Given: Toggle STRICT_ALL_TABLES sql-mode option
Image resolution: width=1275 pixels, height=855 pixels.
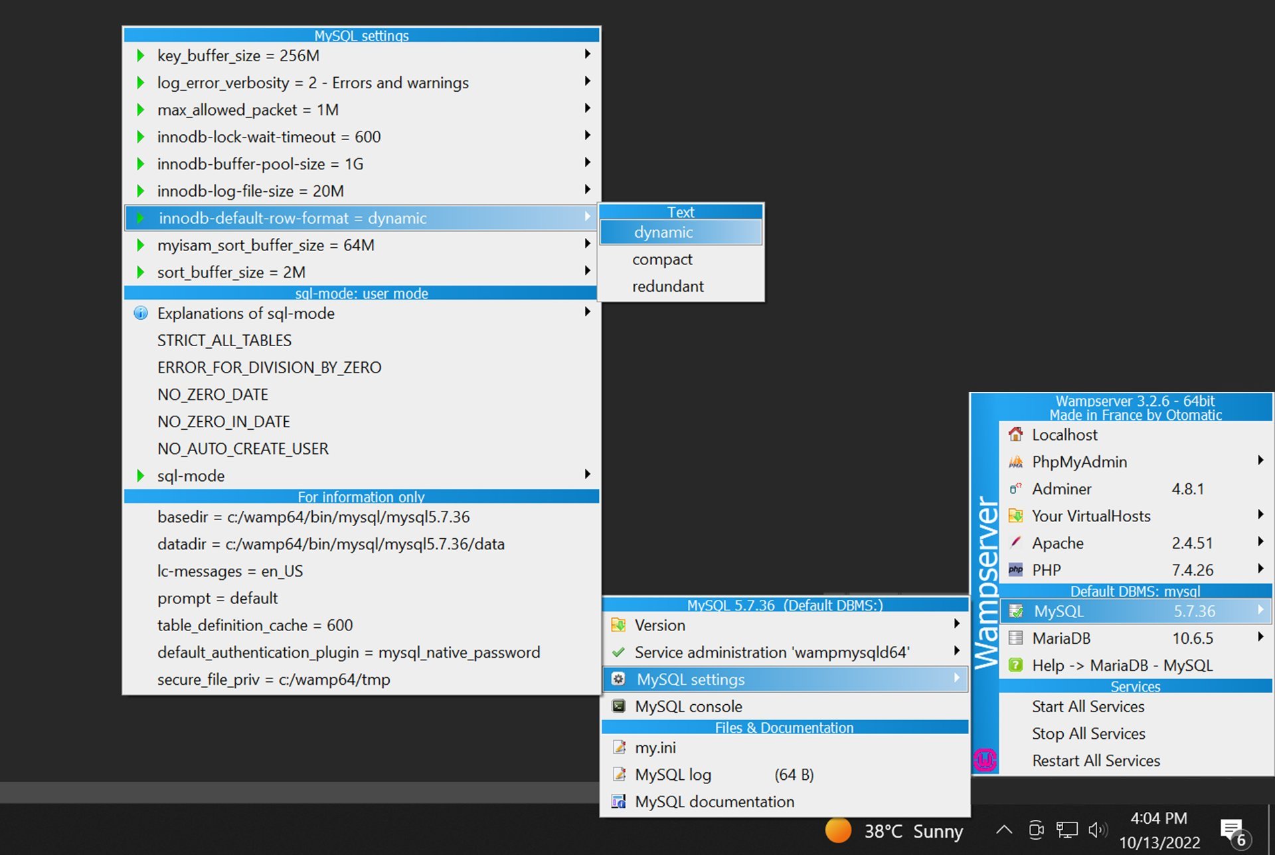Looking at the screenshot, I should pos(224,340).
